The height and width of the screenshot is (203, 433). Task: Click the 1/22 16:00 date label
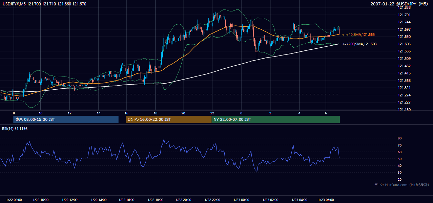pos(126,200)
